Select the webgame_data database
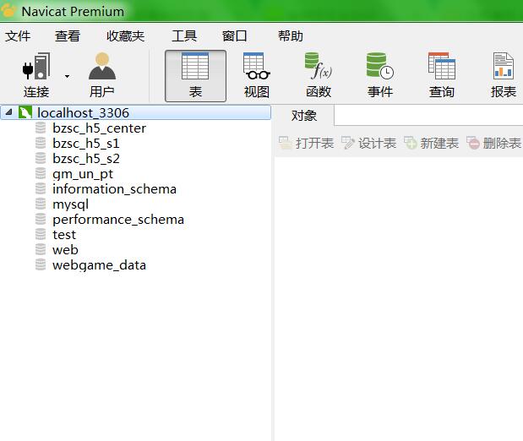 coord(99,265)
